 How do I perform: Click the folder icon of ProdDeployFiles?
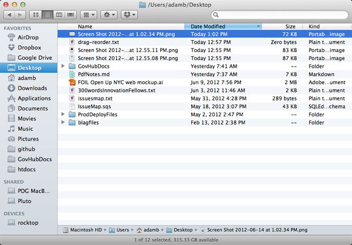pos(72,115)
